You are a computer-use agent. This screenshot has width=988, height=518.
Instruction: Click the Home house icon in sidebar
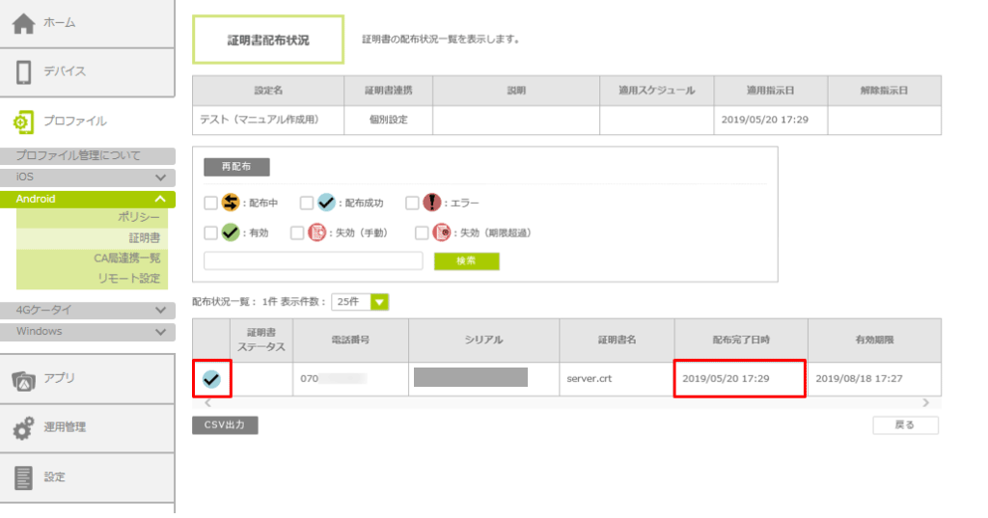point(23,23)
